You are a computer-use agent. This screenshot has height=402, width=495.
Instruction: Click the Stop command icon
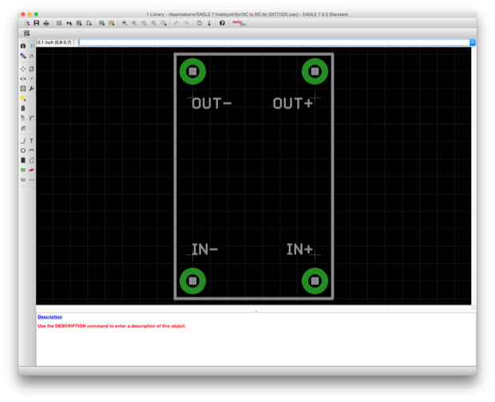(x=200, y=23)
